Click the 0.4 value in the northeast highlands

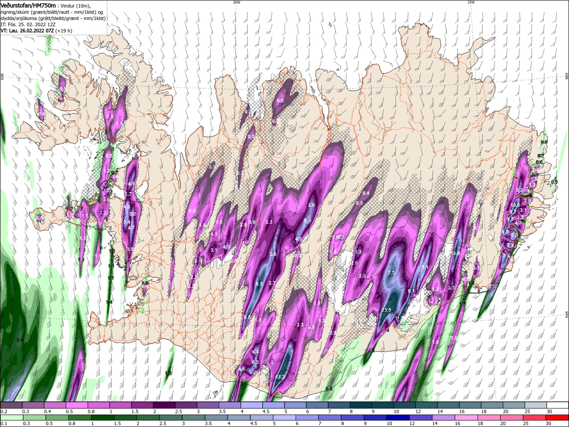click(x=366, y=193)
